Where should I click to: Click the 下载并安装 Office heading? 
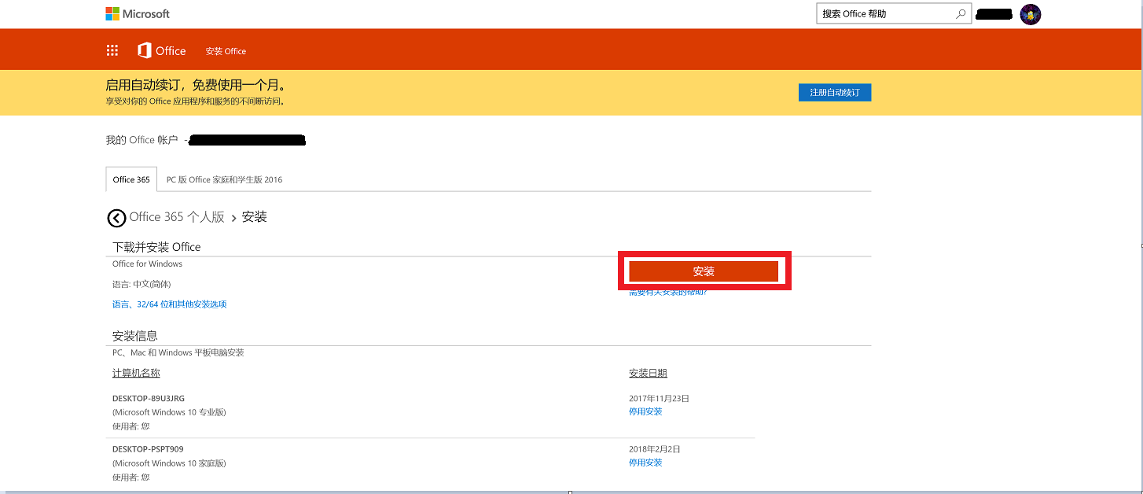pos(156,247)
